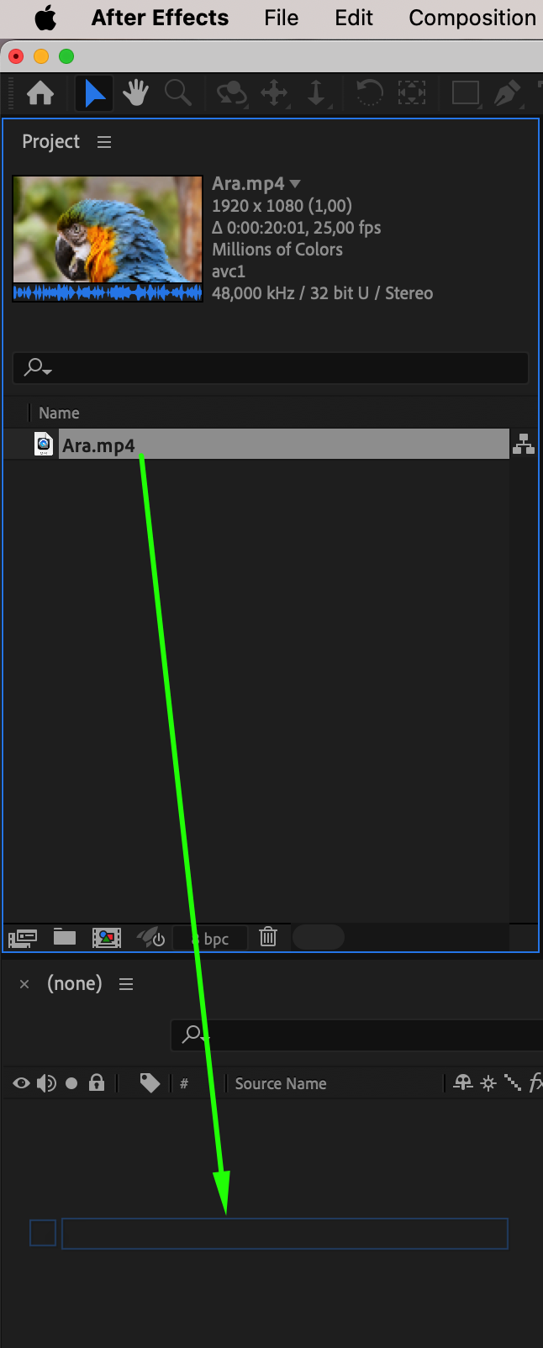543x1348 pixels.
Task: Select the Hand tool
Action: tap(135, 92)
